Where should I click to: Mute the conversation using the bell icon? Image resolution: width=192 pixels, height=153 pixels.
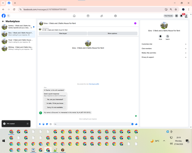pyautogui.click(x=161, y=36)
